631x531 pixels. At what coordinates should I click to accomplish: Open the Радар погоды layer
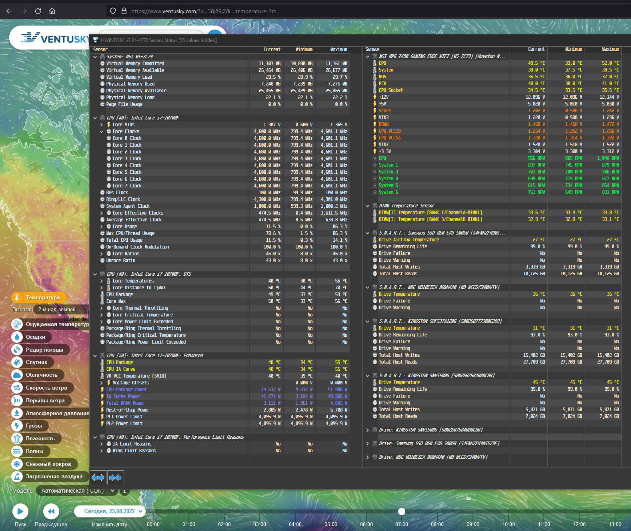click(x=40, y=350)
